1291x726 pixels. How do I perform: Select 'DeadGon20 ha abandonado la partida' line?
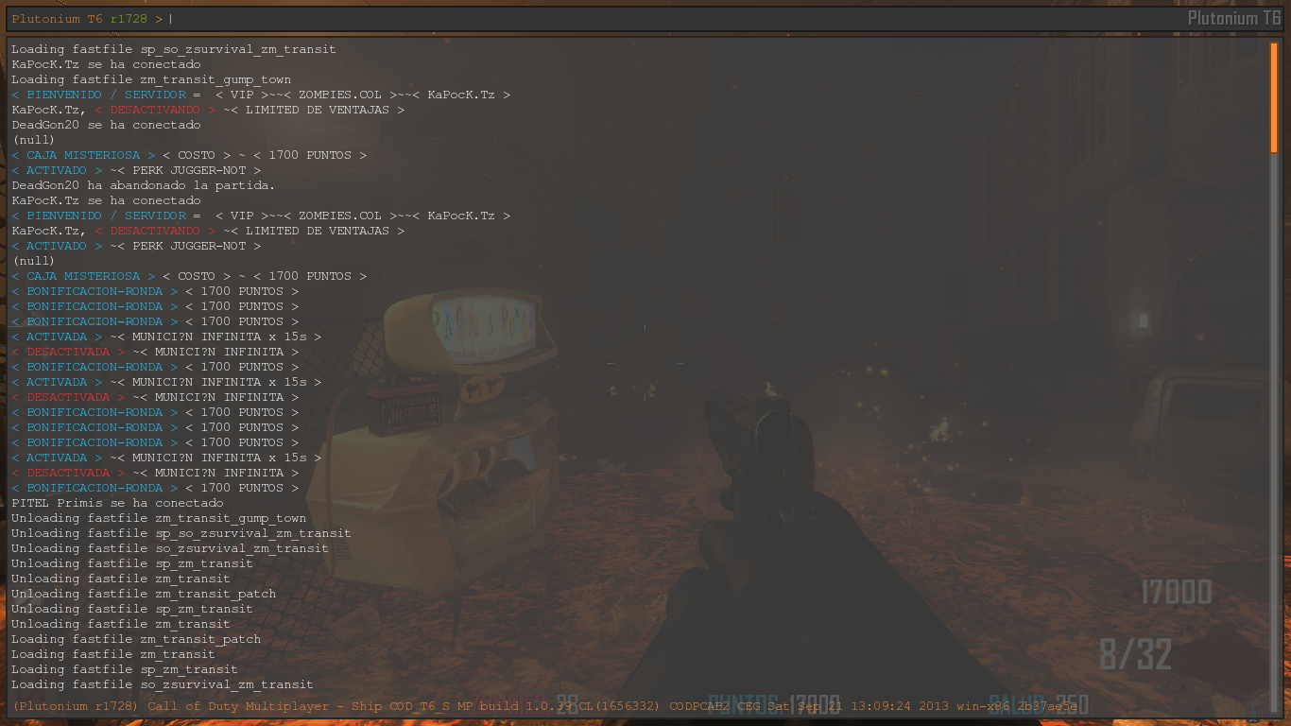pyautogui.click(x=143, y=185)
